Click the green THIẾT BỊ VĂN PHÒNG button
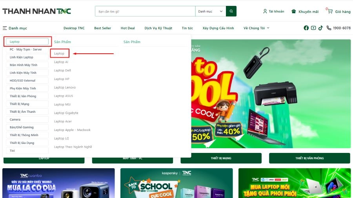353x198 pixels. point(309,158)
